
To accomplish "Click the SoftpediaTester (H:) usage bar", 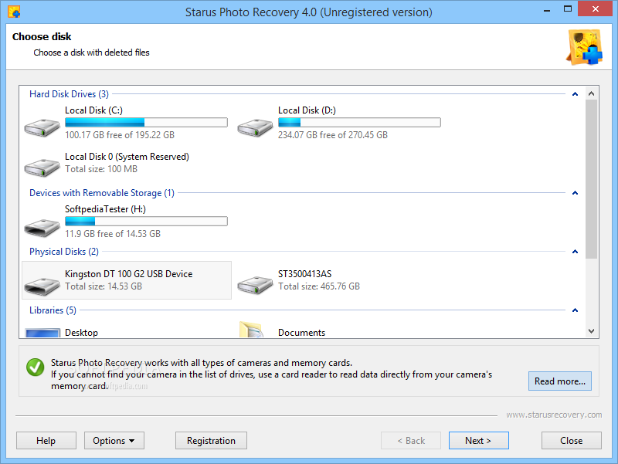I will coord(146,222).
